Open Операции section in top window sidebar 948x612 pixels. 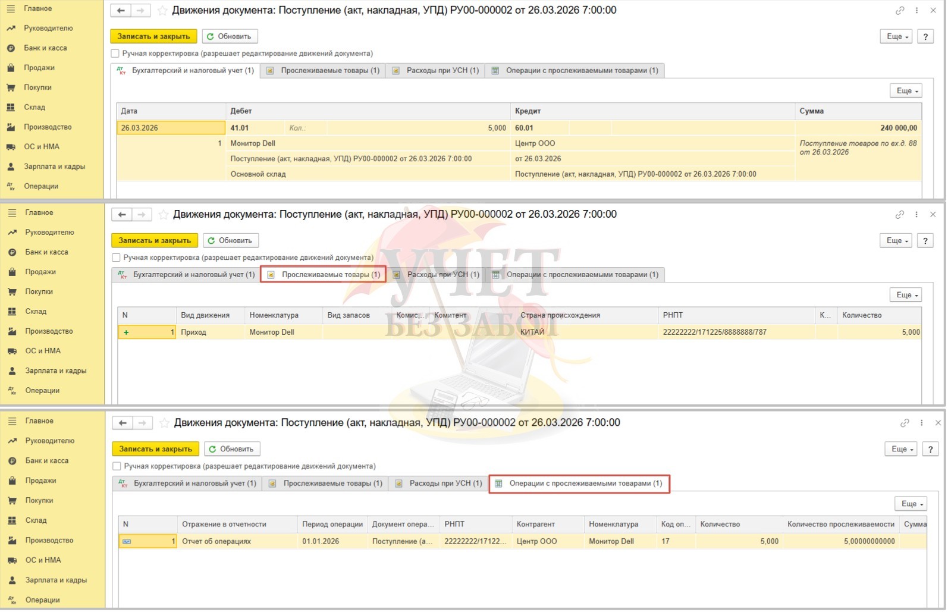(x=41, y=186)
